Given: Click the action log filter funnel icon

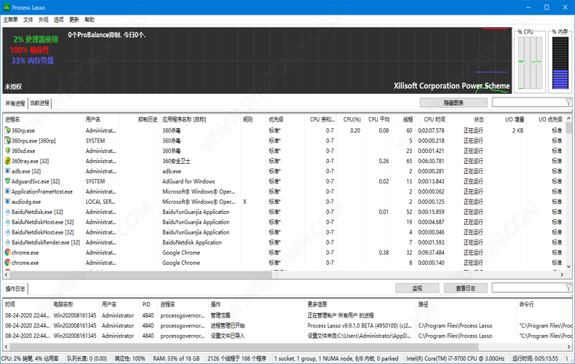Looking at the screenshot, I should point(568,288).
